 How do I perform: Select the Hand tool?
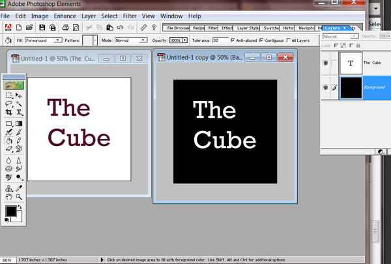pos(8,196)
